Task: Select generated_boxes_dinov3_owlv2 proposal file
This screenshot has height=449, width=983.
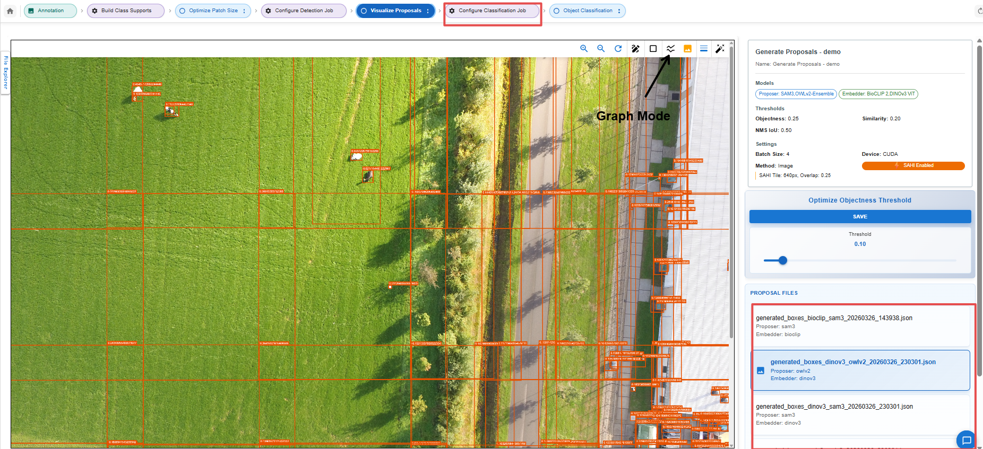Action: coord(861,370)
